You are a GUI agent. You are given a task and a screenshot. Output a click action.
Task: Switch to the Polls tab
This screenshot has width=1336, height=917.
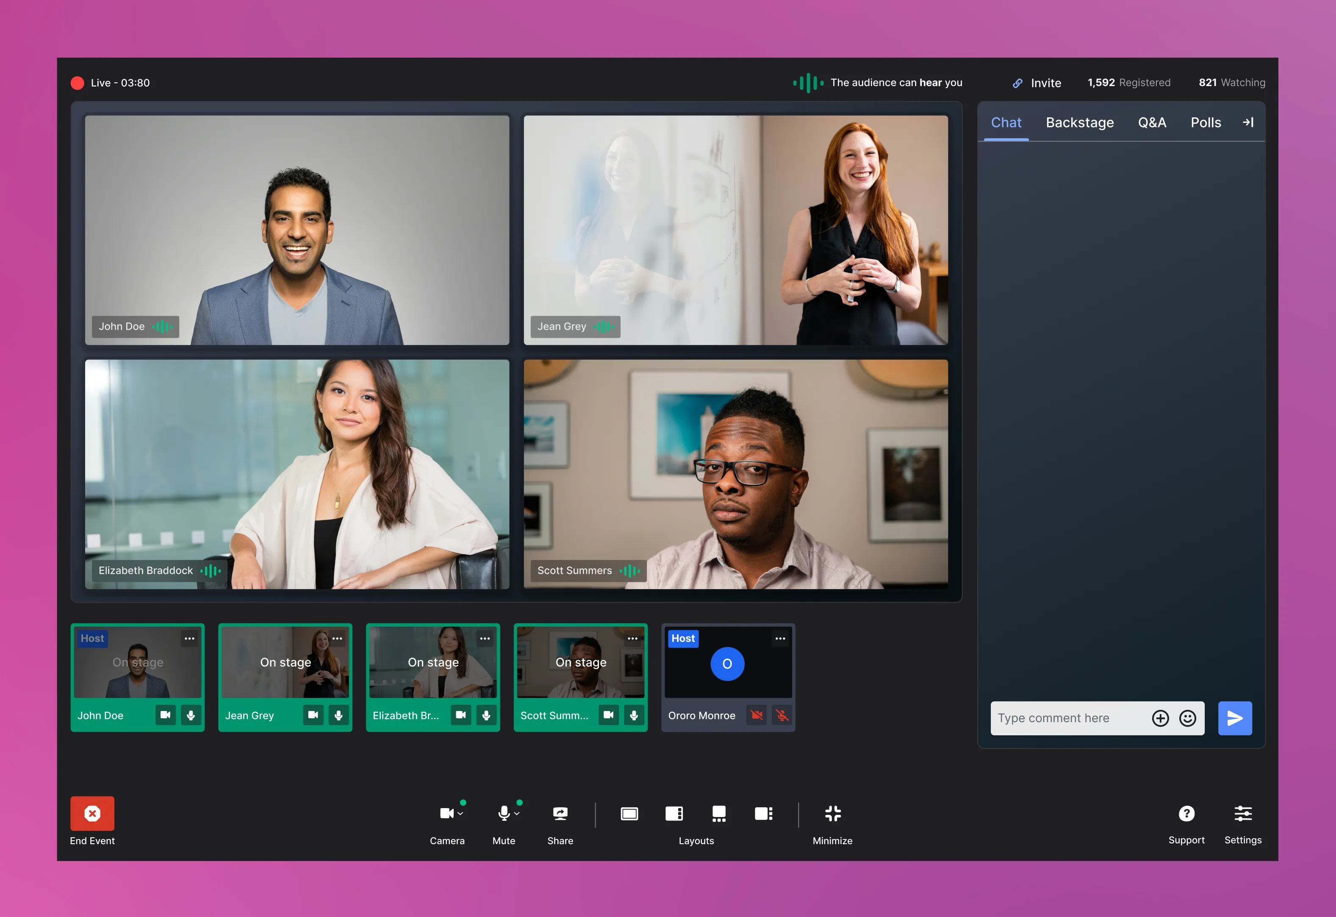(1206, 122)
